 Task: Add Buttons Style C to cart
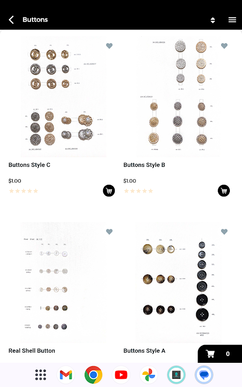point(109,191)
